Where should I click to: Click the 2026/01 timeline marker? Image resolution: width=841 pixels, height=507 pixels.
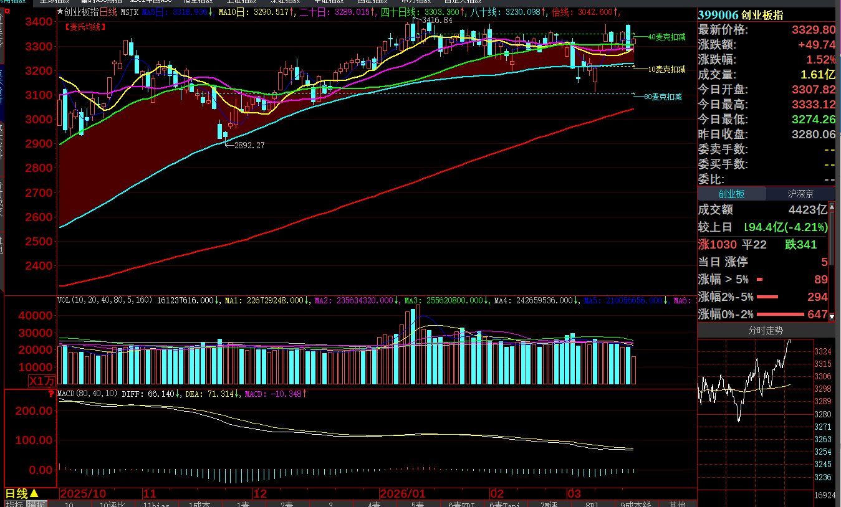click(401, 493)
